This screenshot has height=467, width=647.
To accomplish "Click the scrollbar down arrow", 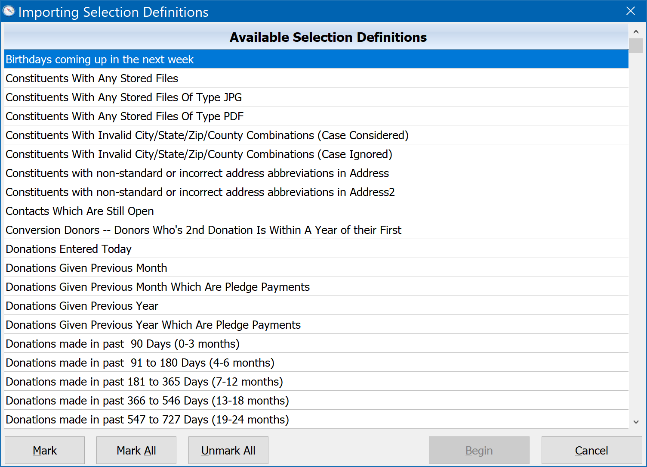I will click(636, 422).
